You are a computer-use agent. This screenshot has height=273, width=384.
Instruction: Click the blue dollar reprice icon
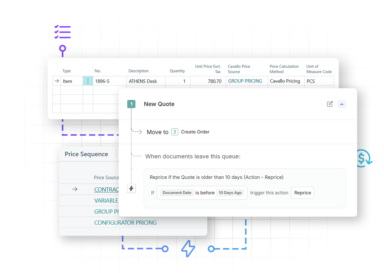pos(363,158)
